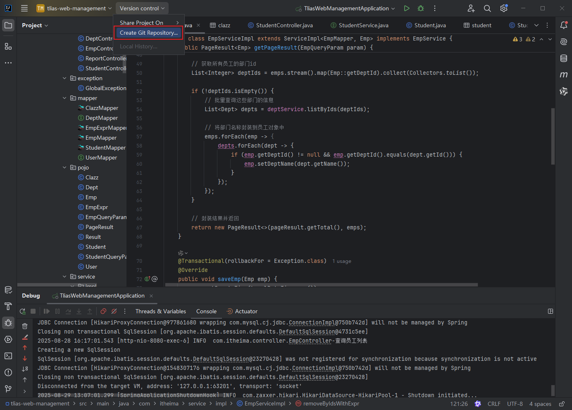Toggle the Project tool window button
The width and height of the screenshot is (572, 410).
8,25
